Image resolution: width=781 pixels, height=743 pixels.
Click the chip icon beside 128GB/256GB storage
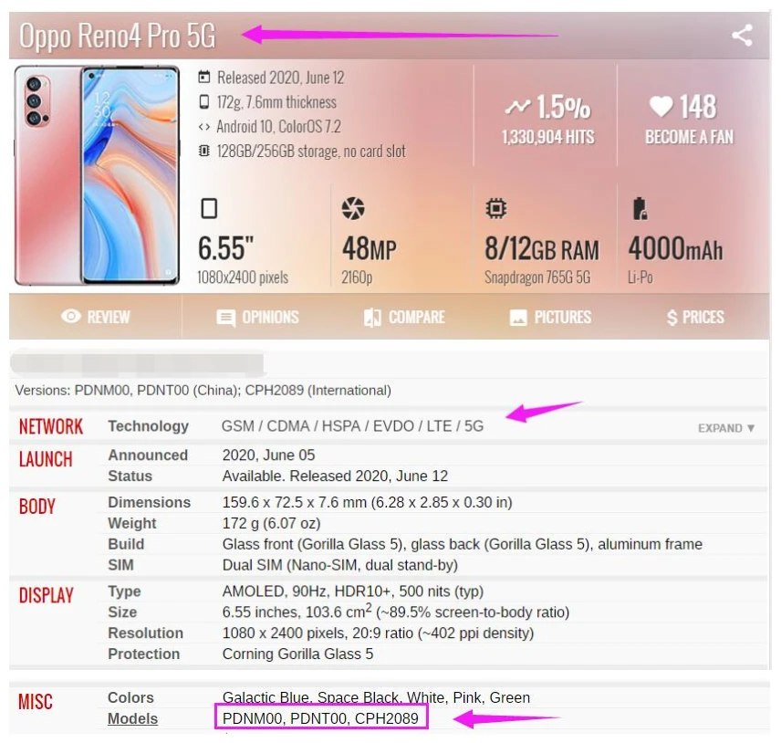pos(204,151)
